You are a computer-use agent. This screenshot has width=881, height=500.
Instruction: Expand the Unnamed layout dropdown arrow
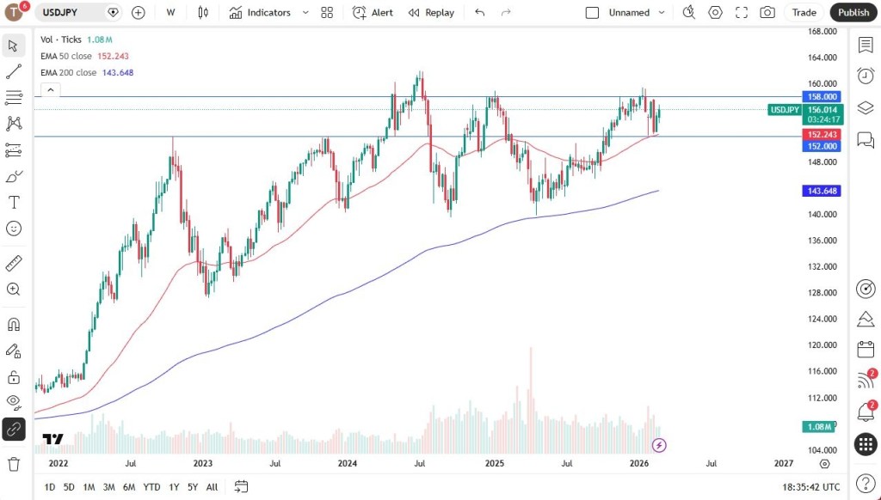pyautogui.click(x=662, y=13)
